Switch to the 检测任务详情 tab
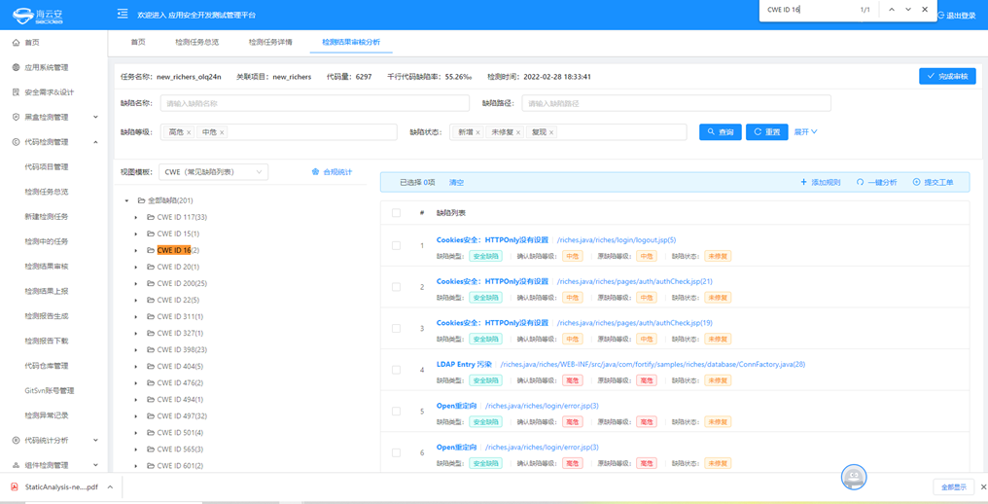988x504 pixels. click(x=270, y=42)
